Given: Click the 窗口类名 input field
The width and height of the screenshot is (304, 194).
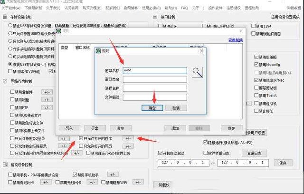Looking at the screenshot, I should [x=155, y=79].
